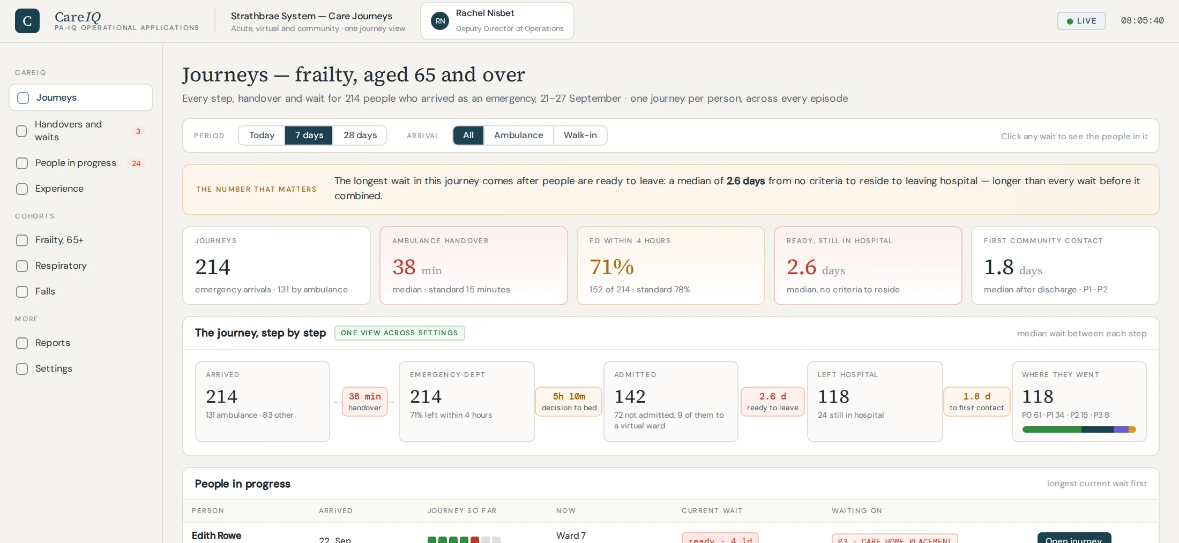Open the RN user avatar
The width and height of the screenshot is (1179, 543).
click(440, 21)
